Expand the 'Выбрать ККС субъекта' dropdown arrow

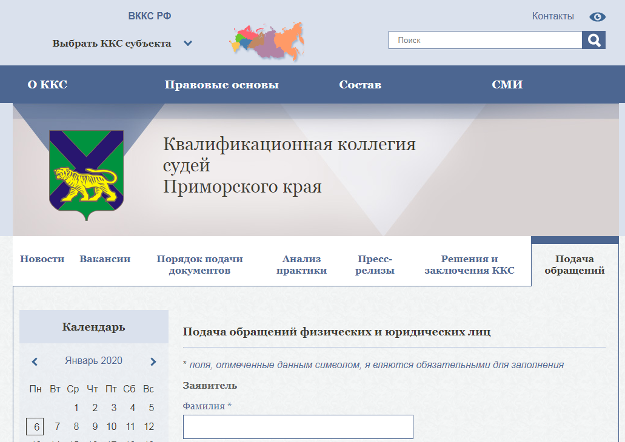click(x=188, y=43)
